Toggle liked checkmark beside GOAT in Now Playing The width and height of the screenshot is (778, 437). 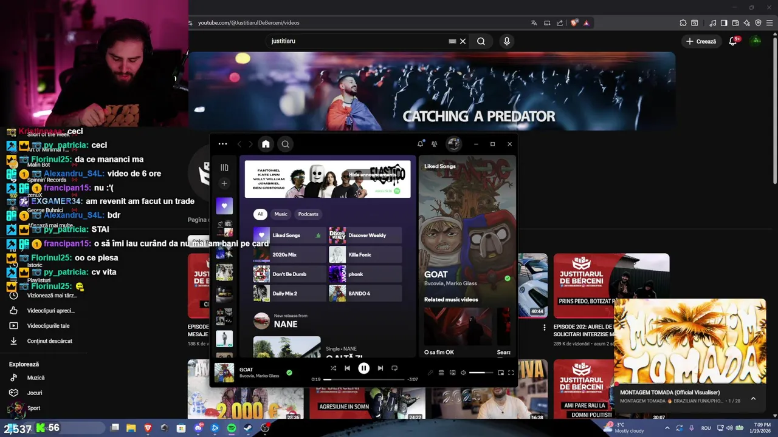pos(508,279)
